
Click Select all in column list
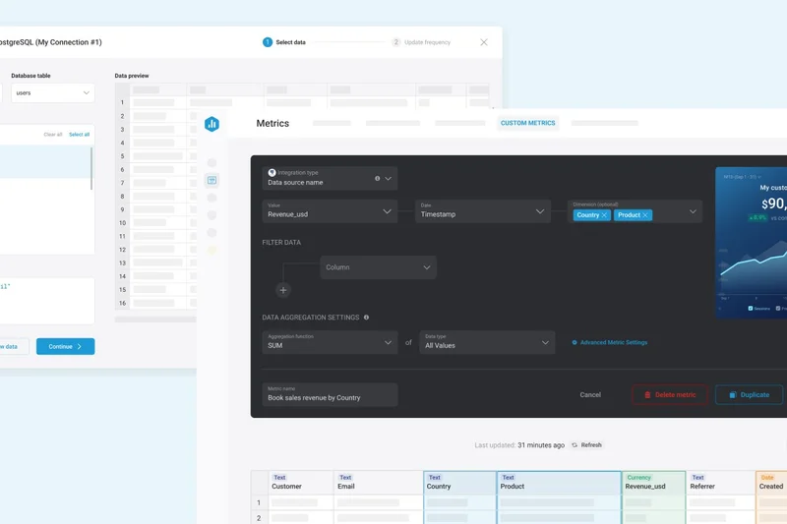click(x=80, y=135)
